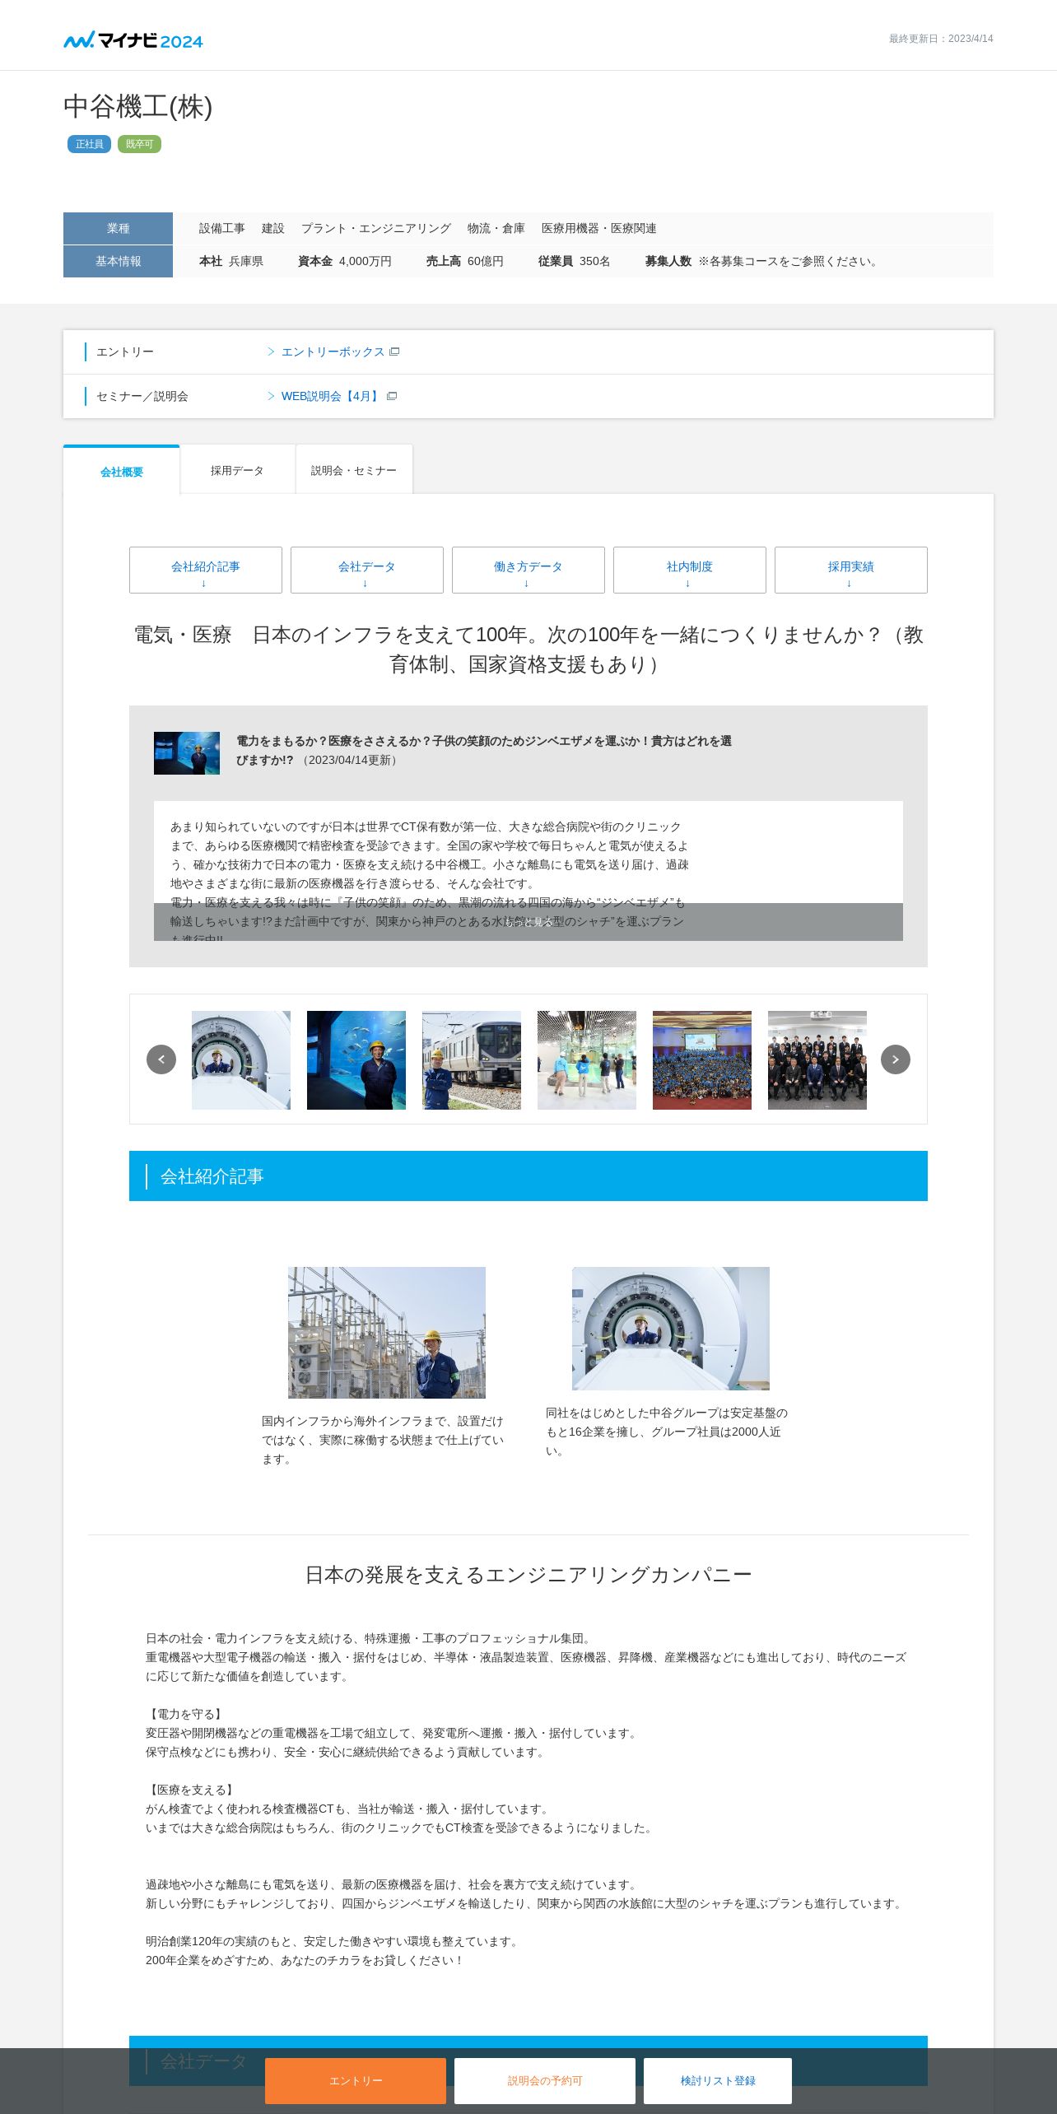Click the 会社紹介記事 blue section header

click(x=528, y=1176)
